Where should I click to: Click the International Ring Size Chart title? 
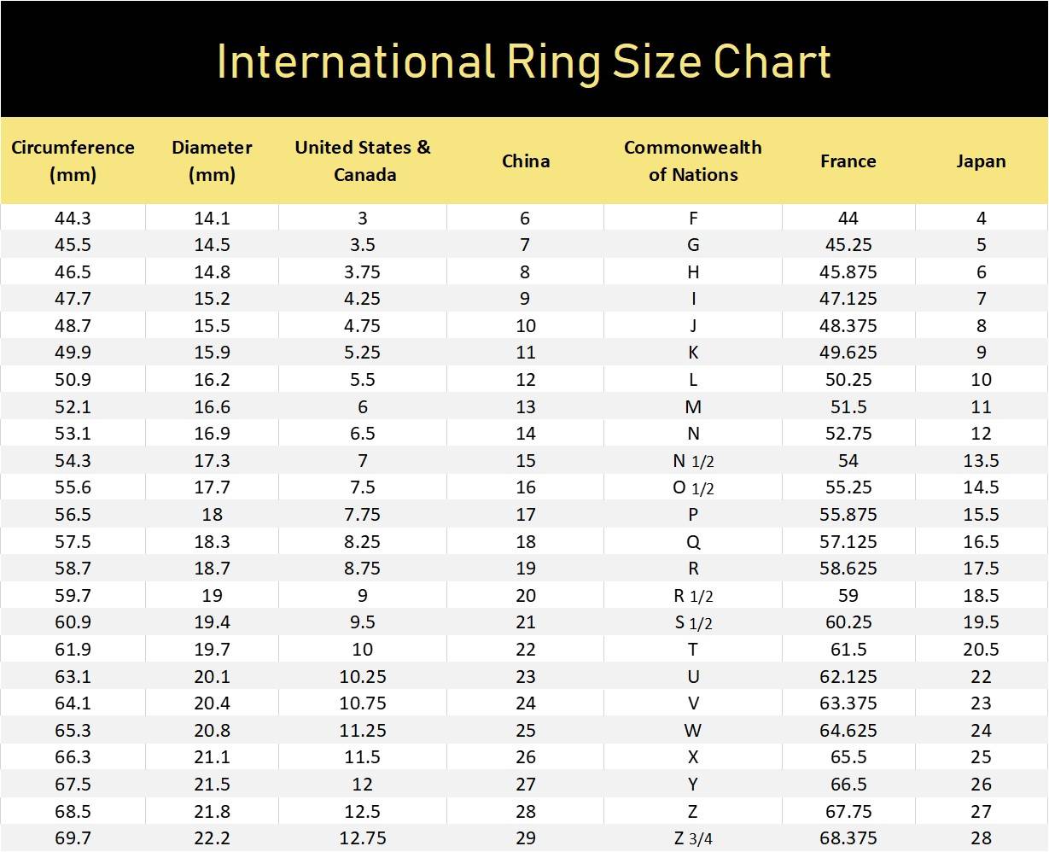523,61
